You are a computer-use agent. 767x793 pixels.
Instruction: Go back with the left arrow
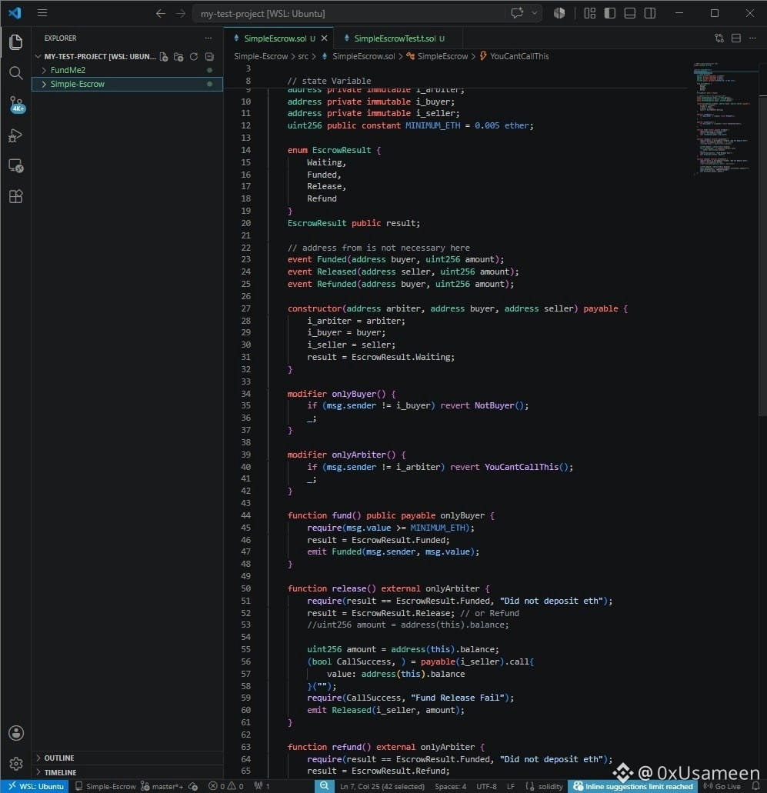[160, 13]
